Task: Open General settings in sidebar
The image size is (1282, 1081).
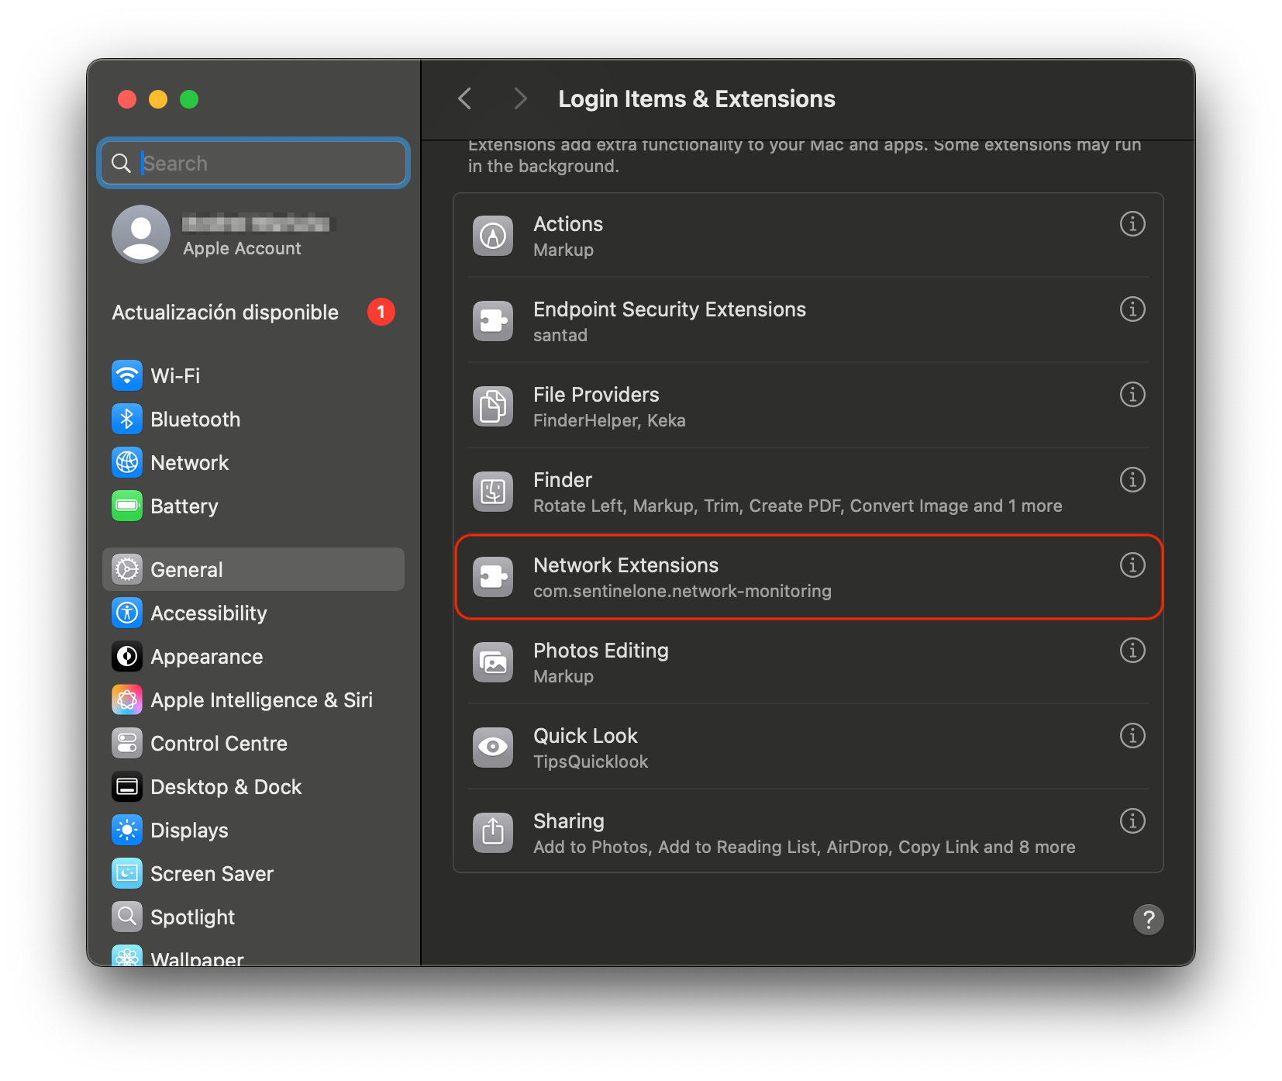Action: click(x=185, y=568)
